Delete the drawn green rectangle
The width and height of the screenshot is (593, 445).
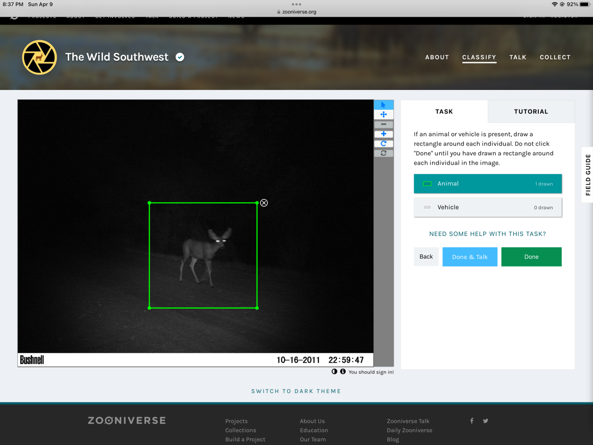(264, 203)
